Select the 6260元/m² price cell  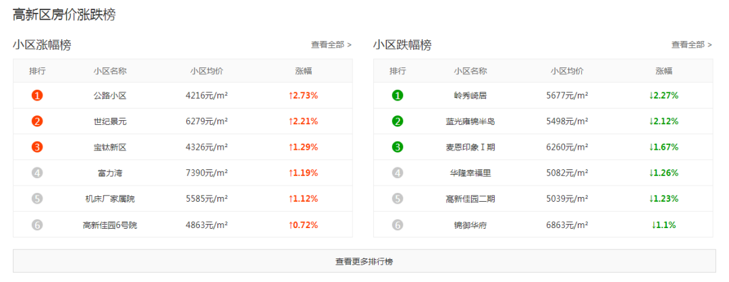(x=567, y=147)
